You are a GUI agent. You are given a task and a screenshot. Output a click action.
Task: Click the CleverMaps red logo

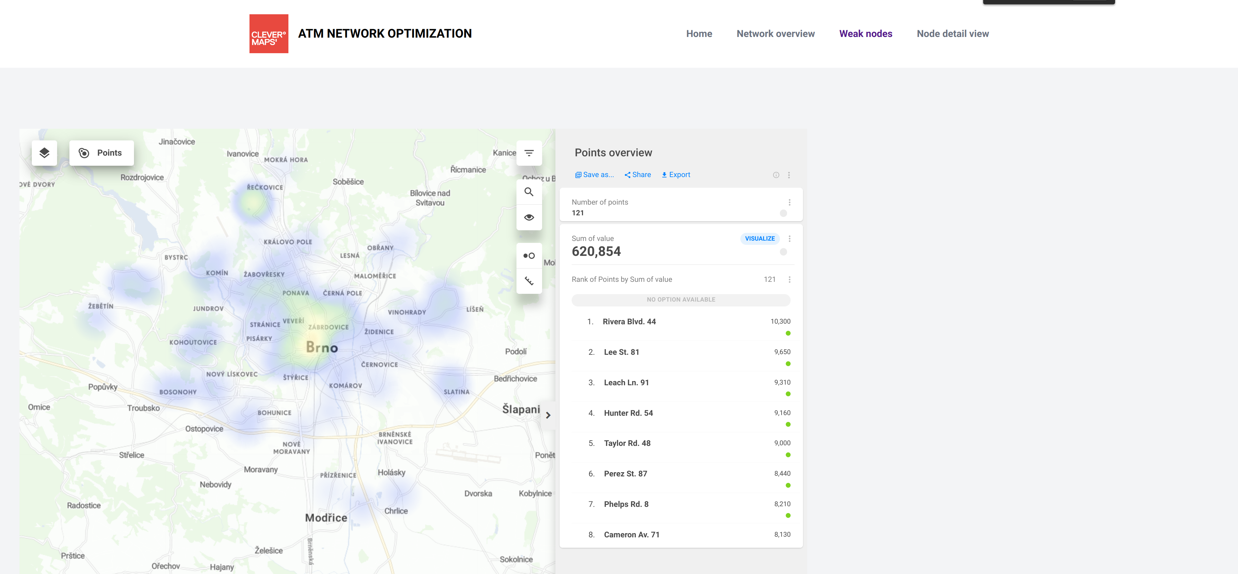pyautogui.click(x=269, y=34)
